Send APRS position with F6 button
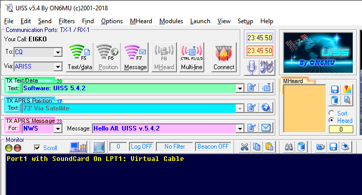Viewport: 362px width, 195px height. (x=108, y=57)
